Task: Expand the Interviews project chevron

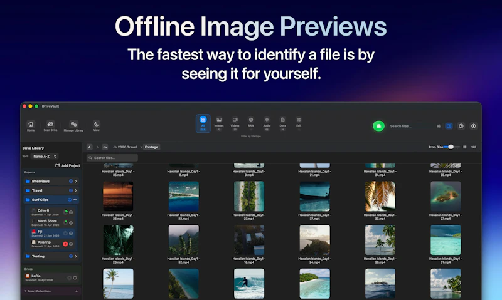Action: tap(76, 181)
